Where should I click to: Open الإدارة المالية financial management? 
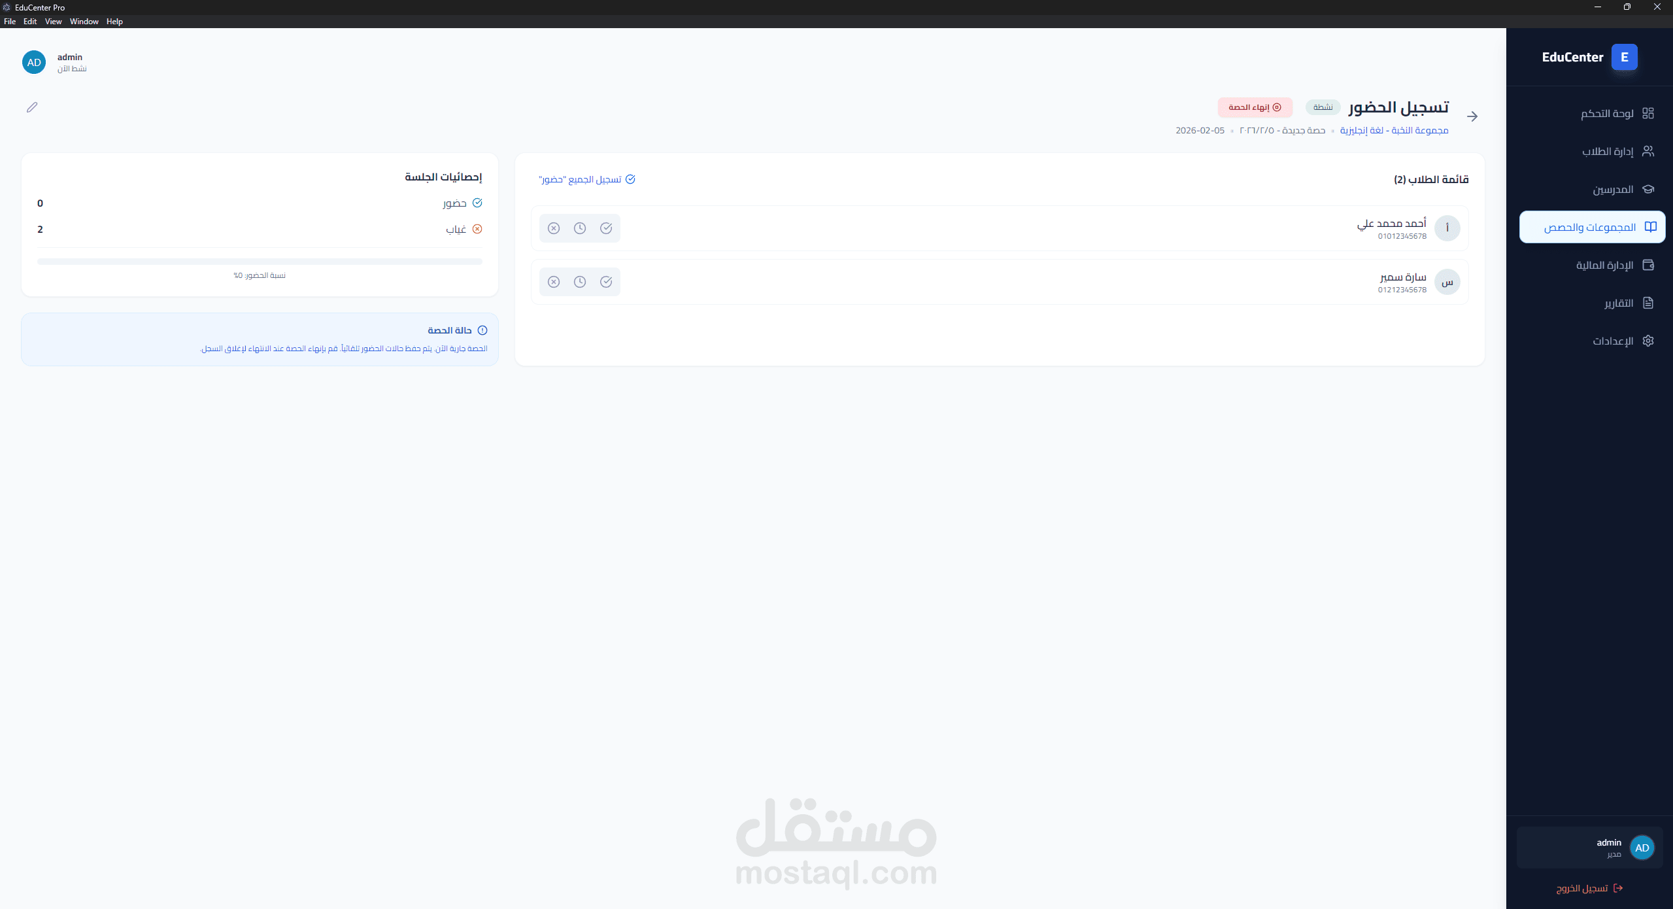coord(1614,265)
